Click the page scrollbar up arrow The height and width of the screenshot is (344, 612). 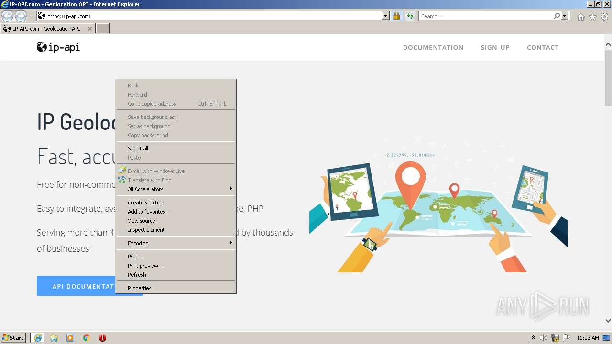click(x=608, y=45)
